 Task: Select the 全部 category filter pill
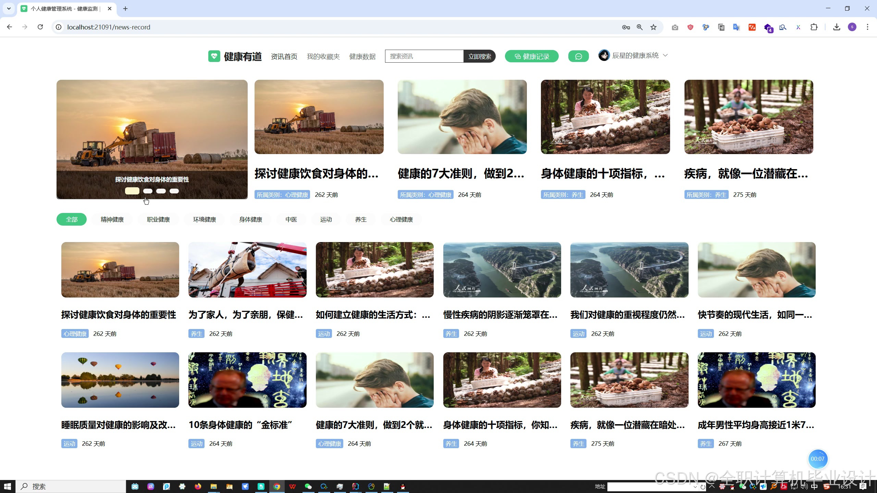72,219
